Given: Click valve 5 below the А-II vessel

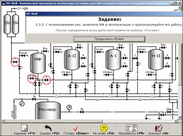Looking at the screenshot, I should click(x=76, y=86).
